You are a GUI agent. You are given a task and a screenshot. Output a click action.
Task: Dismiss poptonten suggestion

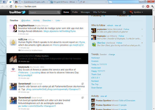click(142, 29)
